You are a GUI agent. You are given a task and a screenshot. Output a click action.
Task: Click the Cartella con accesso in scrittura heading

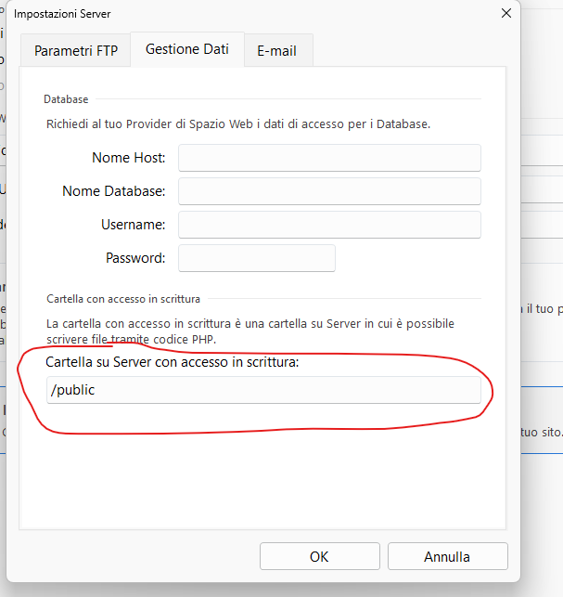(123, 299)
